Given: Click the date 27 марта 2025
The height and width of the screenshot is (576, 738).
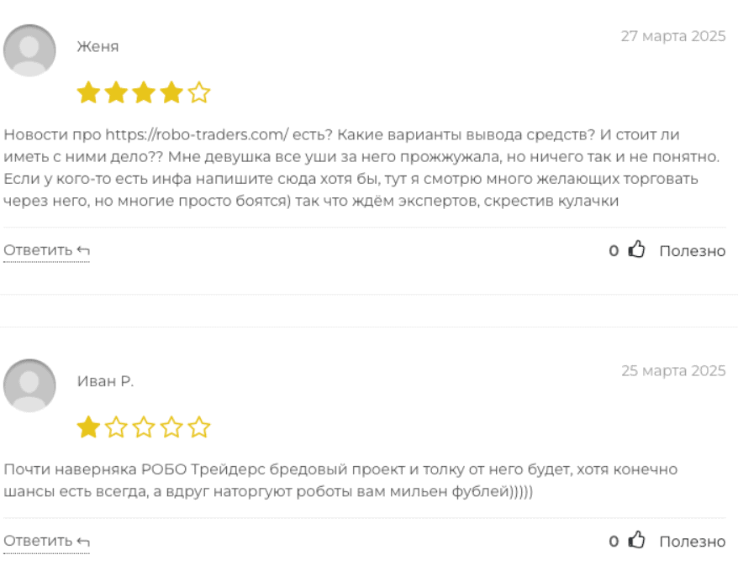Looking at the screenshot, I should (672, 36).
